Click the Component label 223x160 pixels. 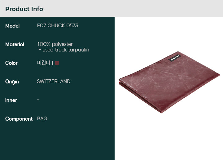(x=19, y=119)
